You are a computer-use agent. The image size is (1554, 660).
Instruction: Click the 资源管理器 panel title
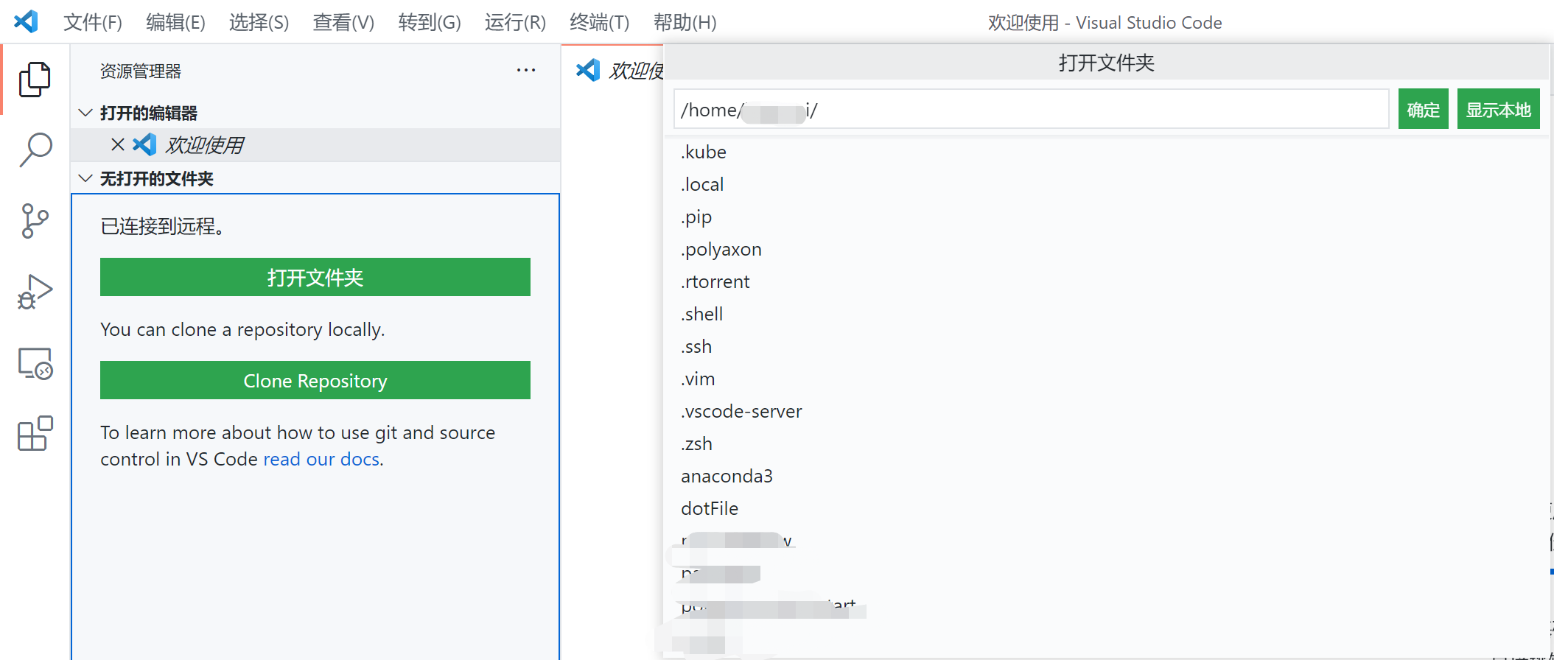pyautogui.click(x=141, y=71)
